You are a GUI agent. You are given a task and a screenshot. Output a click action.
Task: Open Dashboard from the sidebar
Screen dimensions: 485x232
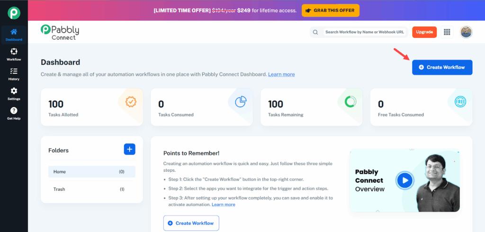point(14,35)
